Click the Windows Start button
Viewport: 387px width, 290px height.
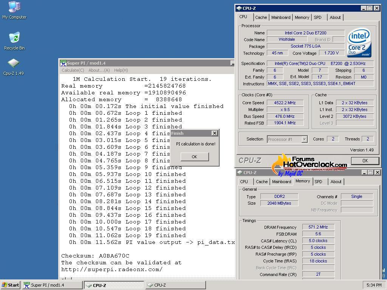click(x=11, y=285)
